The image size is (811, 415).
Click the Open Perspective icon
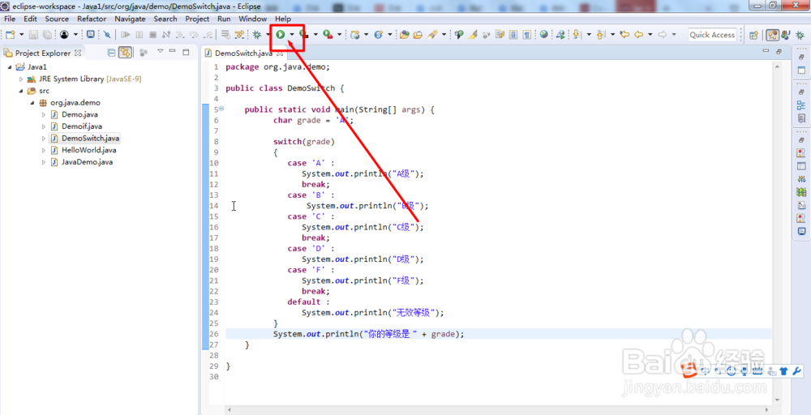click(753, 35)
